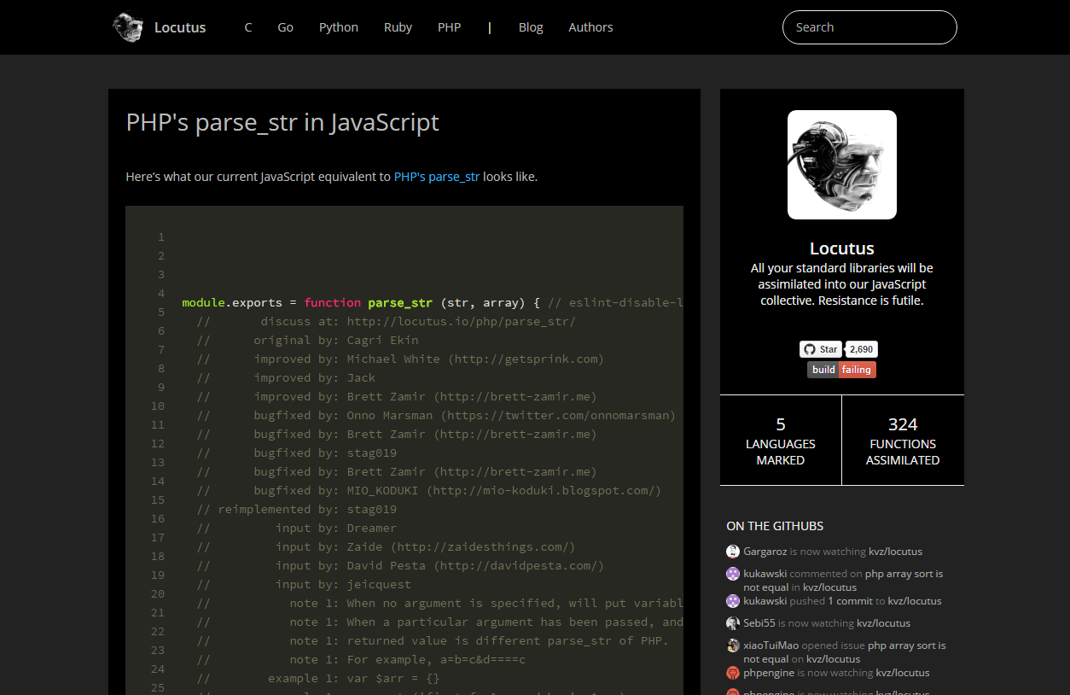Open the Go language menu

[x=286, y=27]
